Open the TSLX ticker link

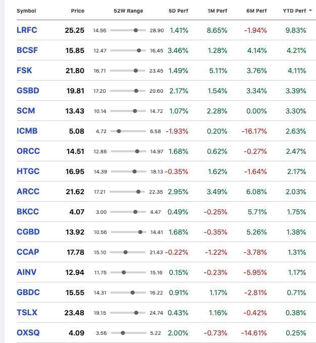click(x=27, y=313)
